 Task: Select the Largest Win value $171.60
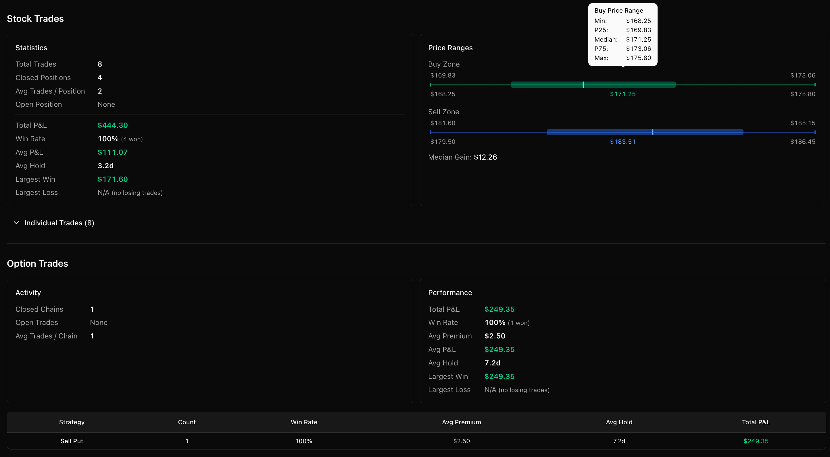(112, 179)
